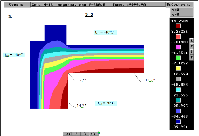
Task: Select the green -1.6541 legend swatch
Action: (x=178, y=58)
